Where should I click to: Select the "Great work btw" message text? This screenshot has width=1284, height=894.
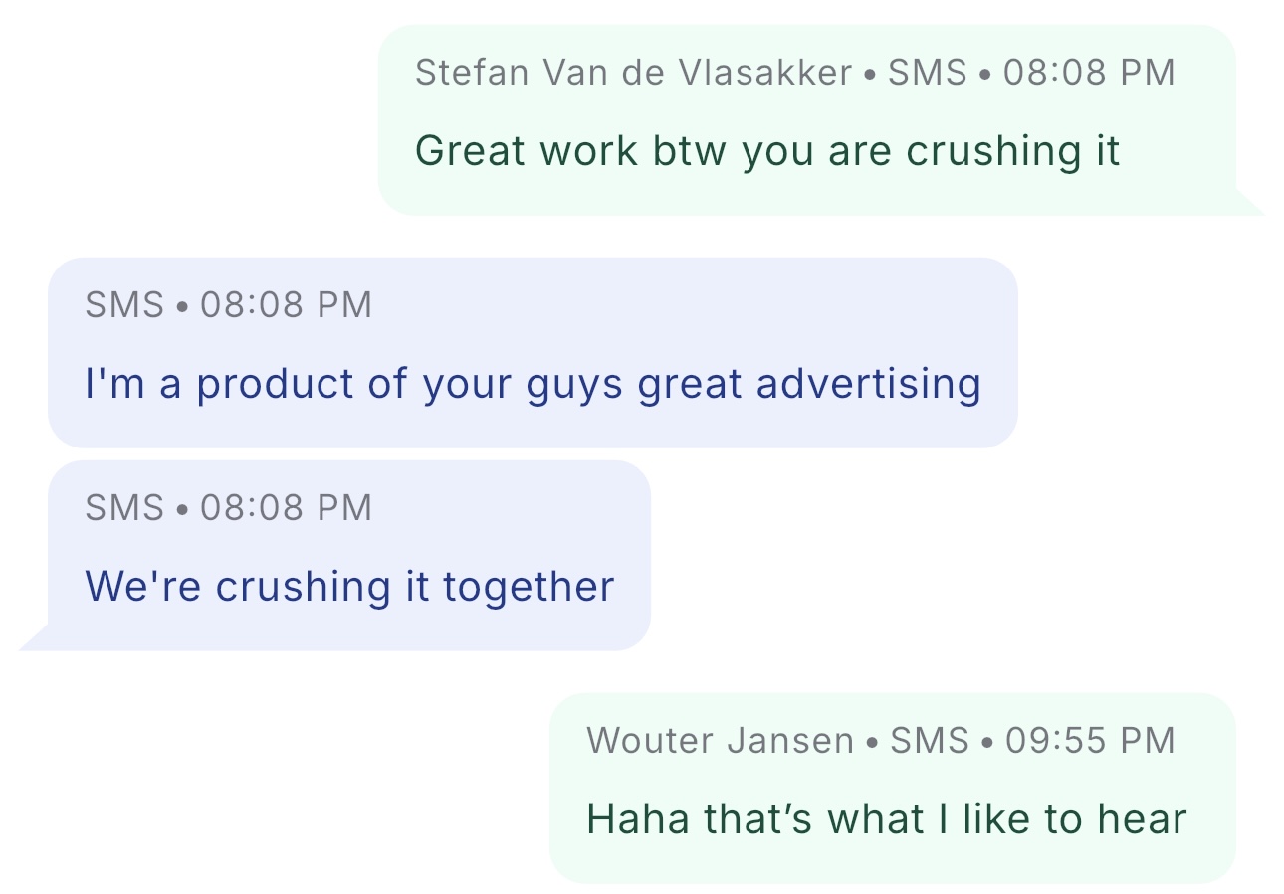(766, 151)
